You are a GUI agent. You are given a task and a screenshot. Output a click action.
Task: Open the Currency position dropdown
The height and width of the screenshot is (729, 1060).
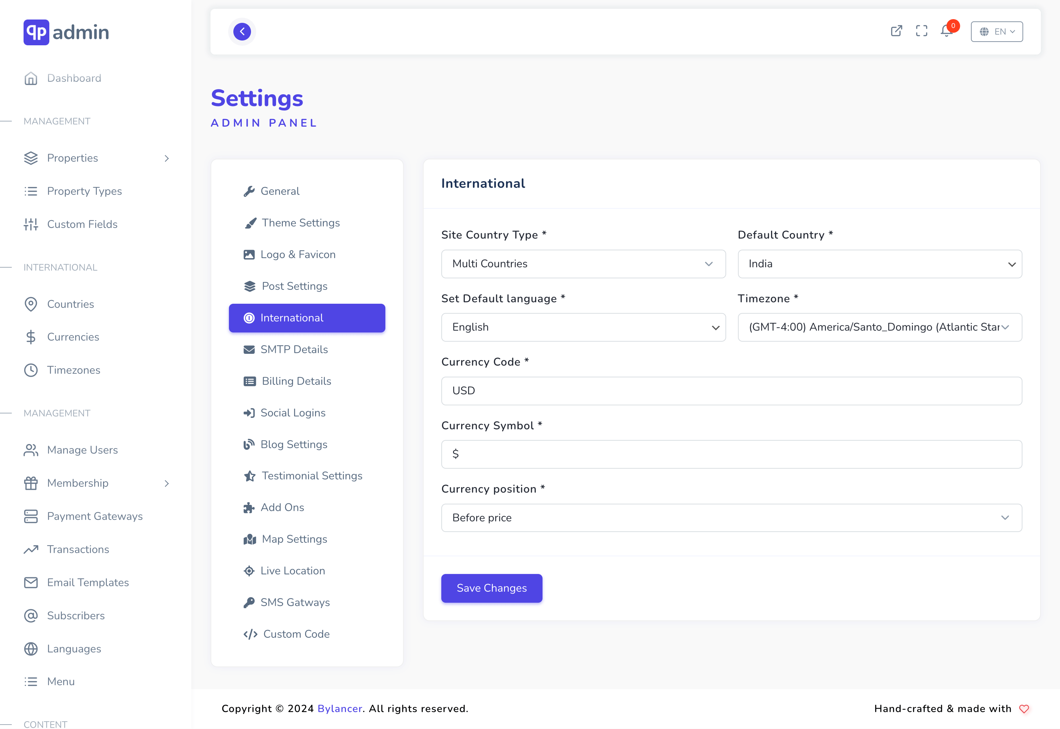[x=731, y=518]
